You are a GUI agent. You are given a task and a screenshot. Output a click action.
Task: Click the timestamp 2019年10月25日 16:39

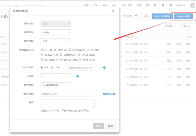coord(137,61)
